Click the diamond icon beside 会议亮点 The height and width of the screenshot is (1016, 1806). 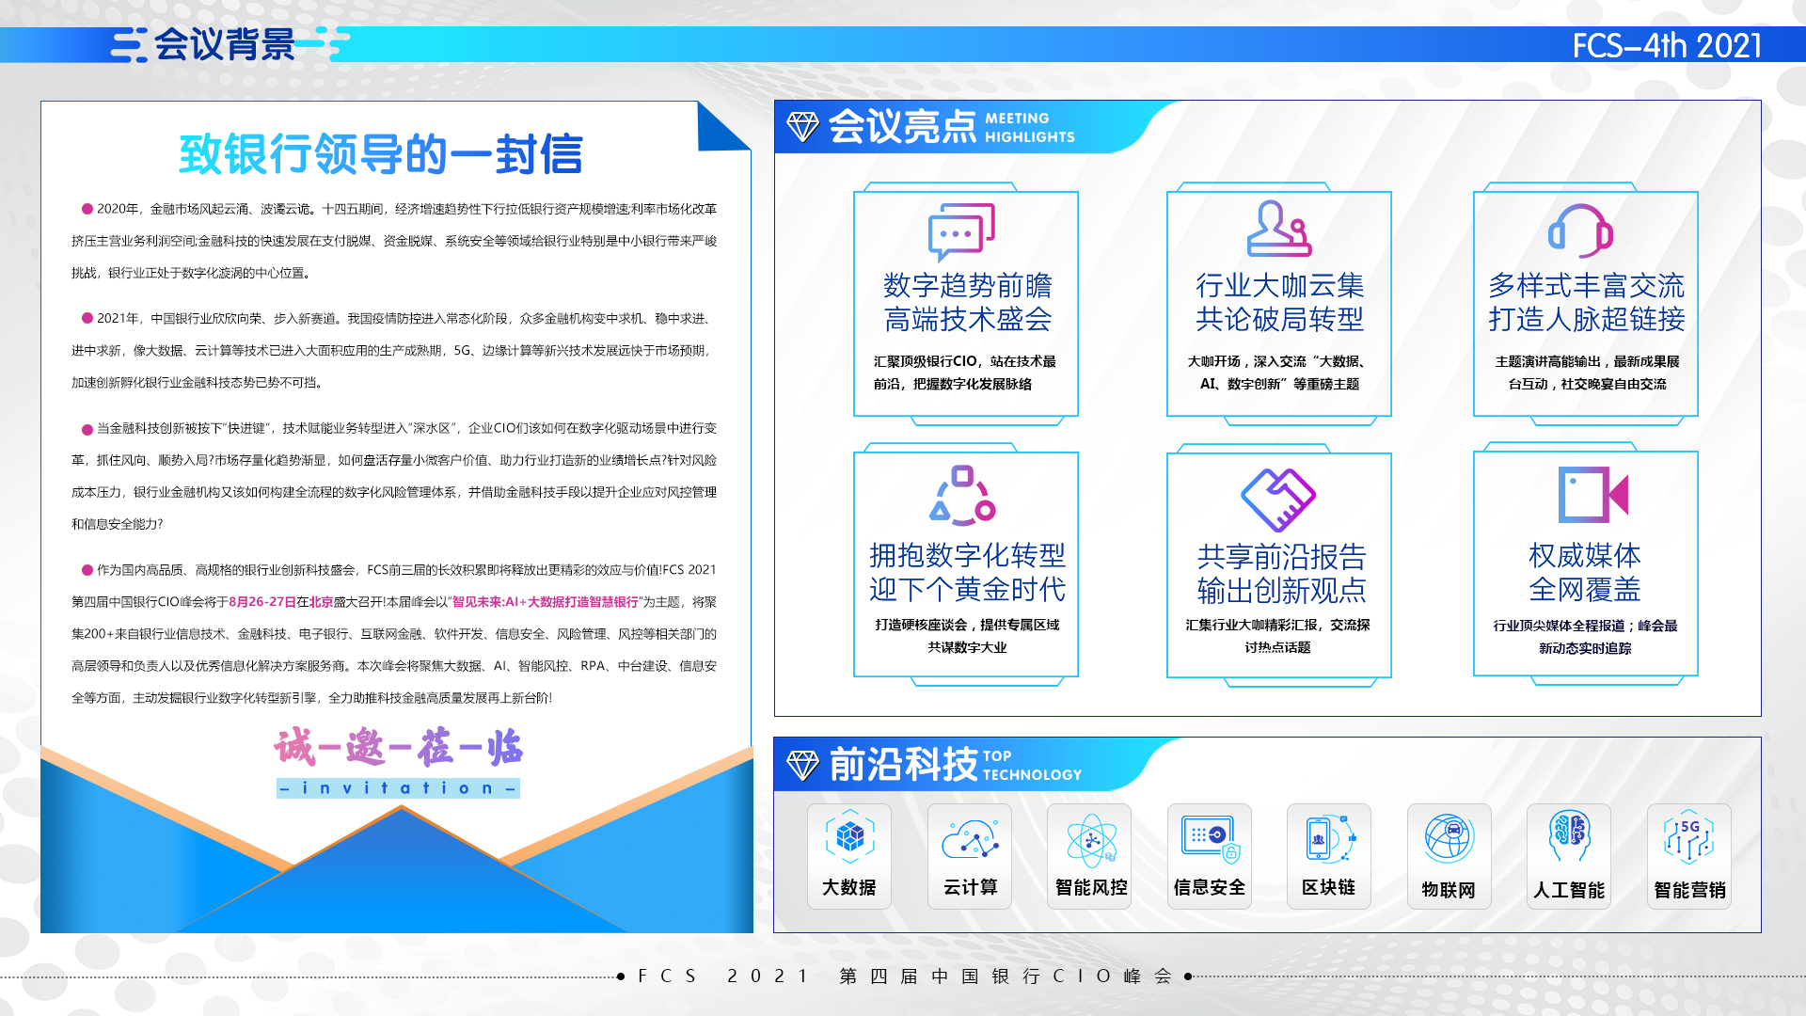point(802,126)
